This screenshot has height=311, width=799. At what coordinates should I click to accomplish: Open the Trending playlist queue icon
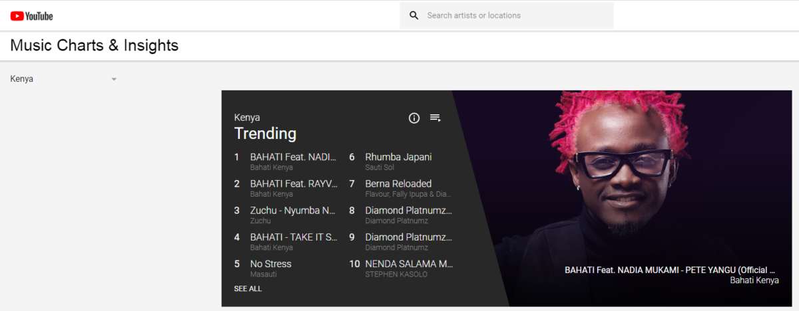click(435, 118)
